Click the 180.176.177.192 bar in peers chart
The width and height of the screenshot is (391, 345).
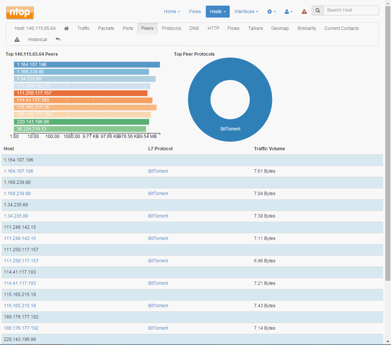[x=83, y=115]
